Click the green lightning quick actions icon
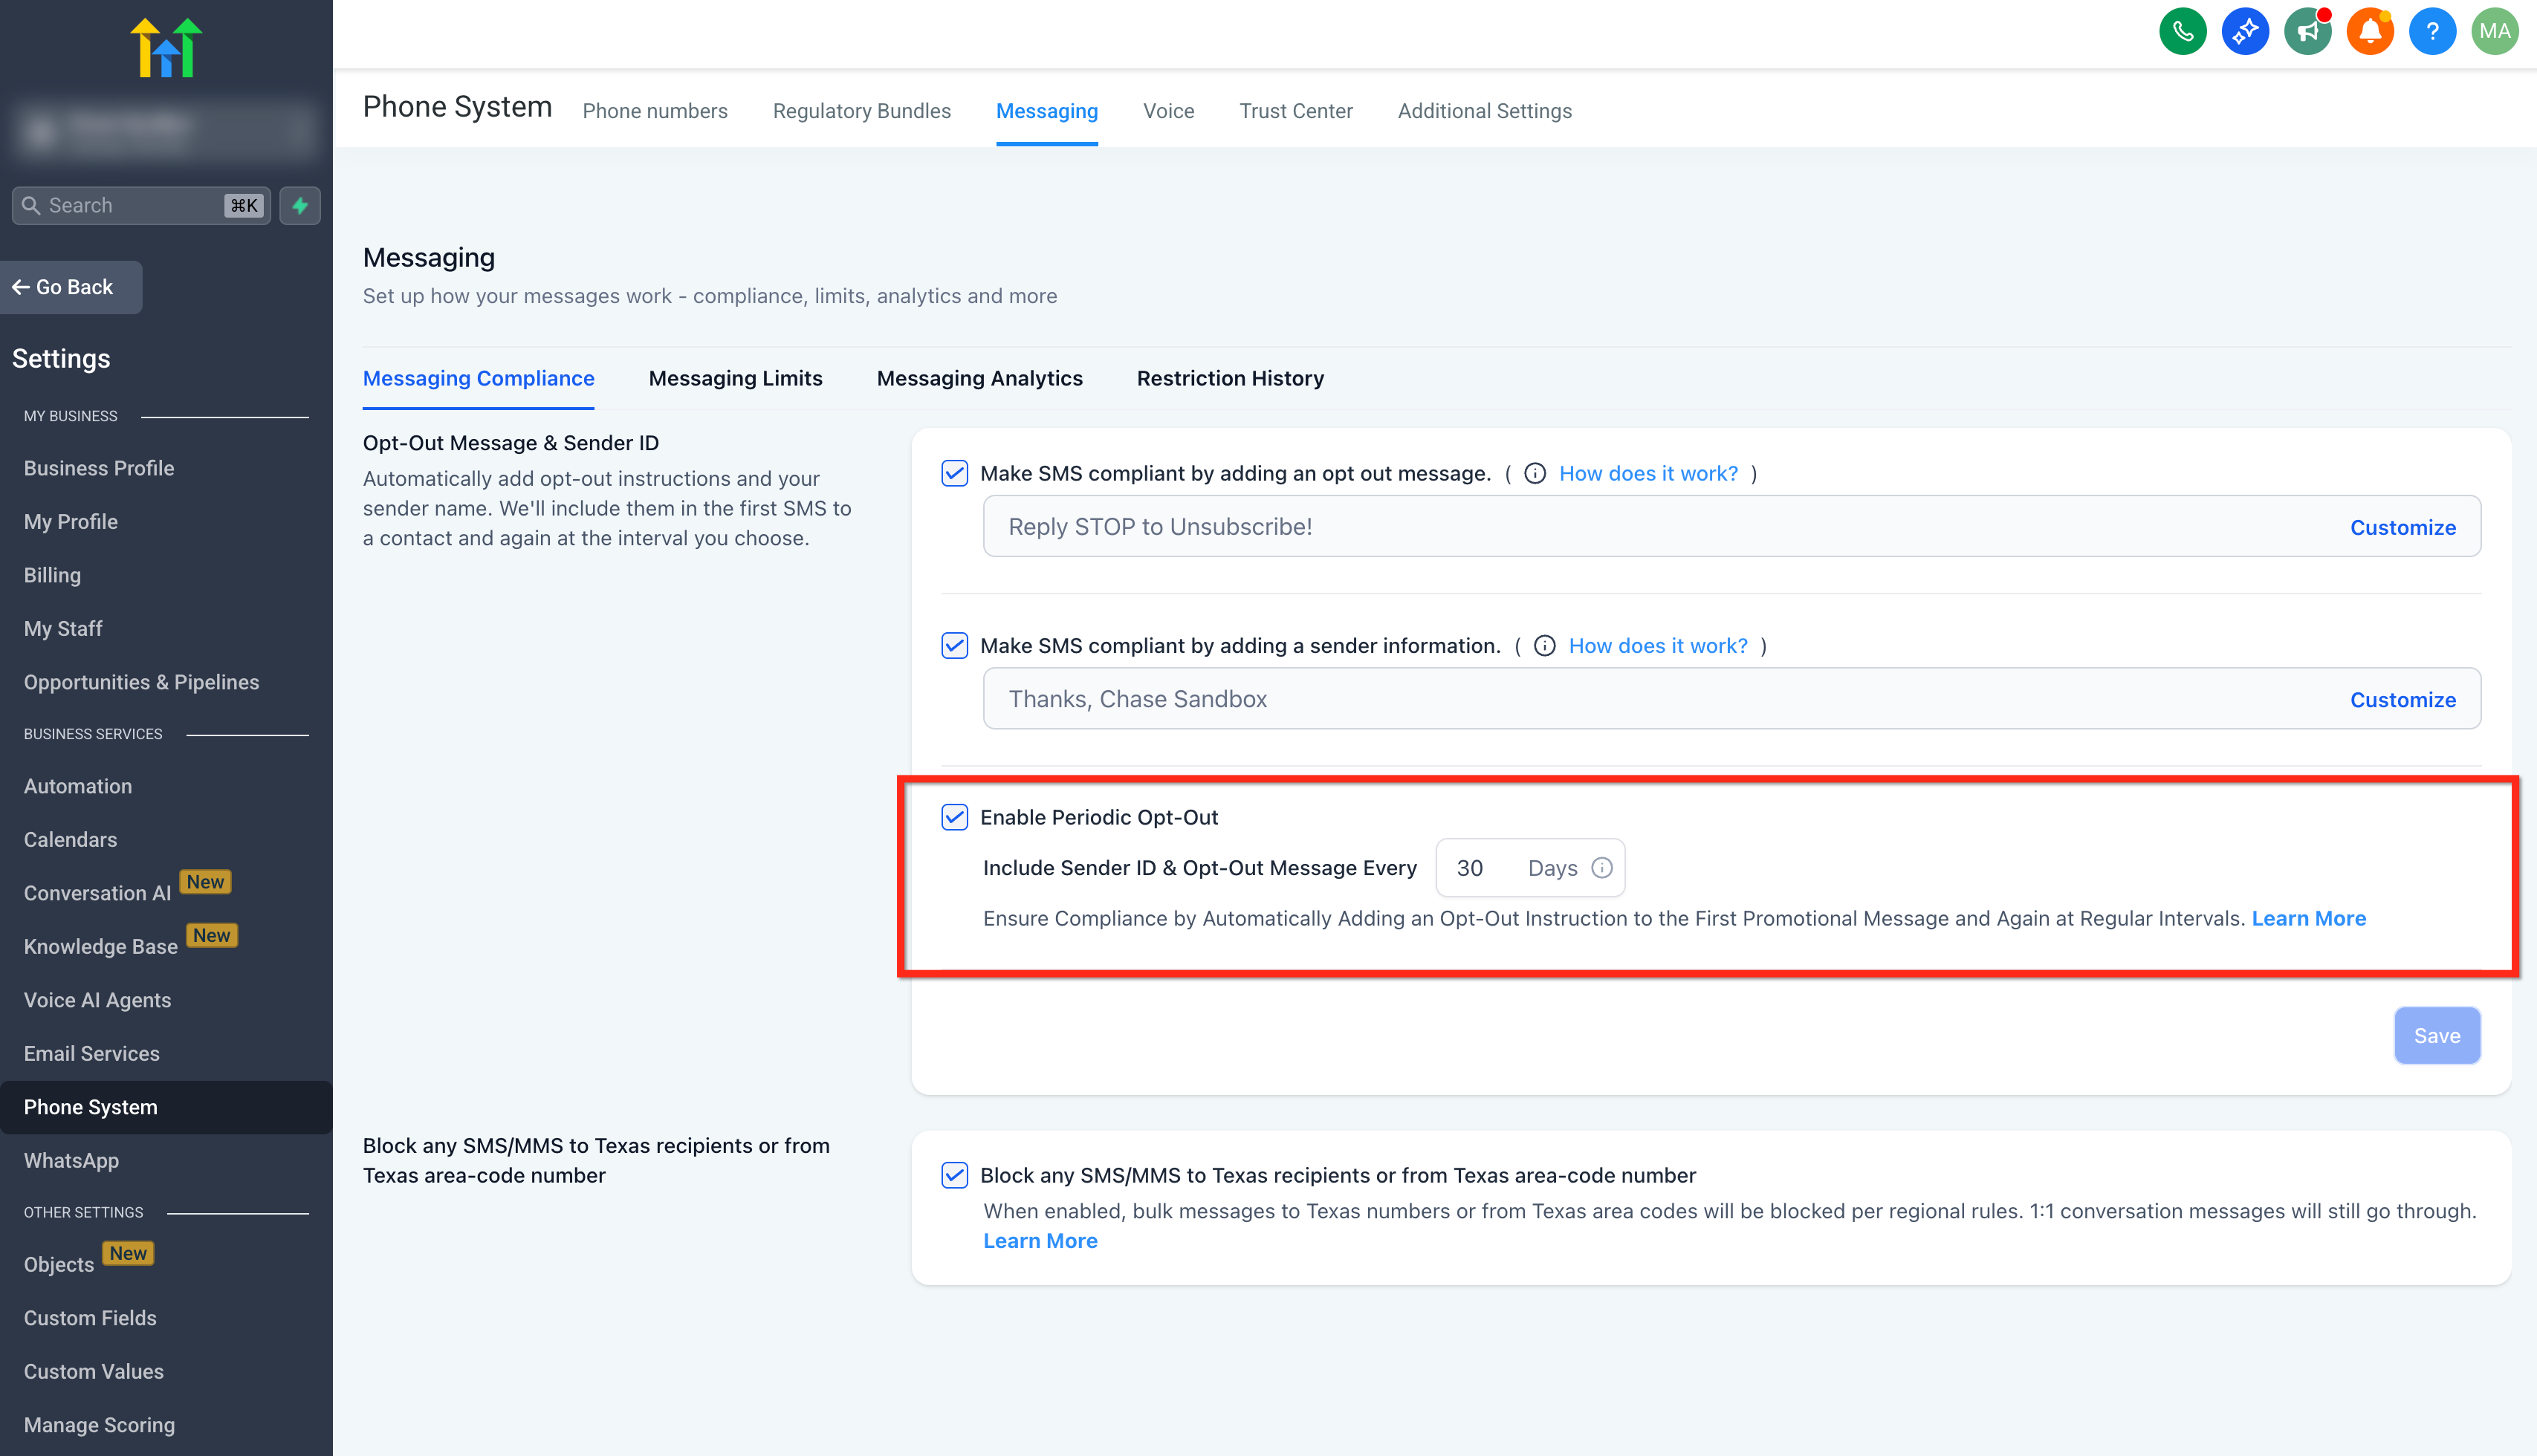This screenshot has width=2537, height=1456. click(x=300, y=205)
